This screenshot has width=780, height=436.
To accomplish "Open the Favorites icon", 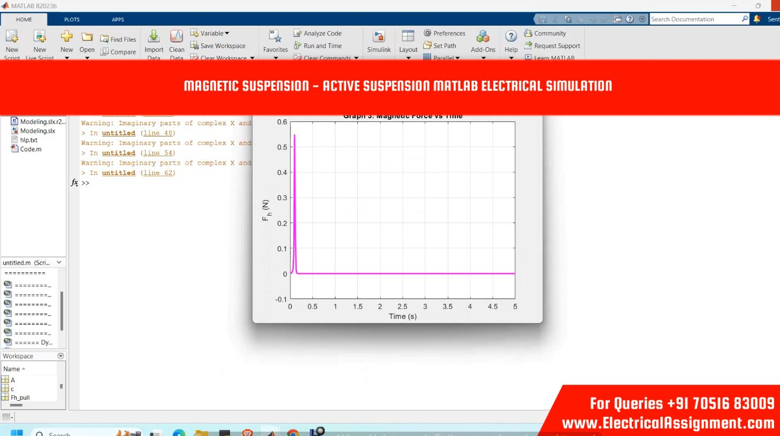I will coord(276,37).
